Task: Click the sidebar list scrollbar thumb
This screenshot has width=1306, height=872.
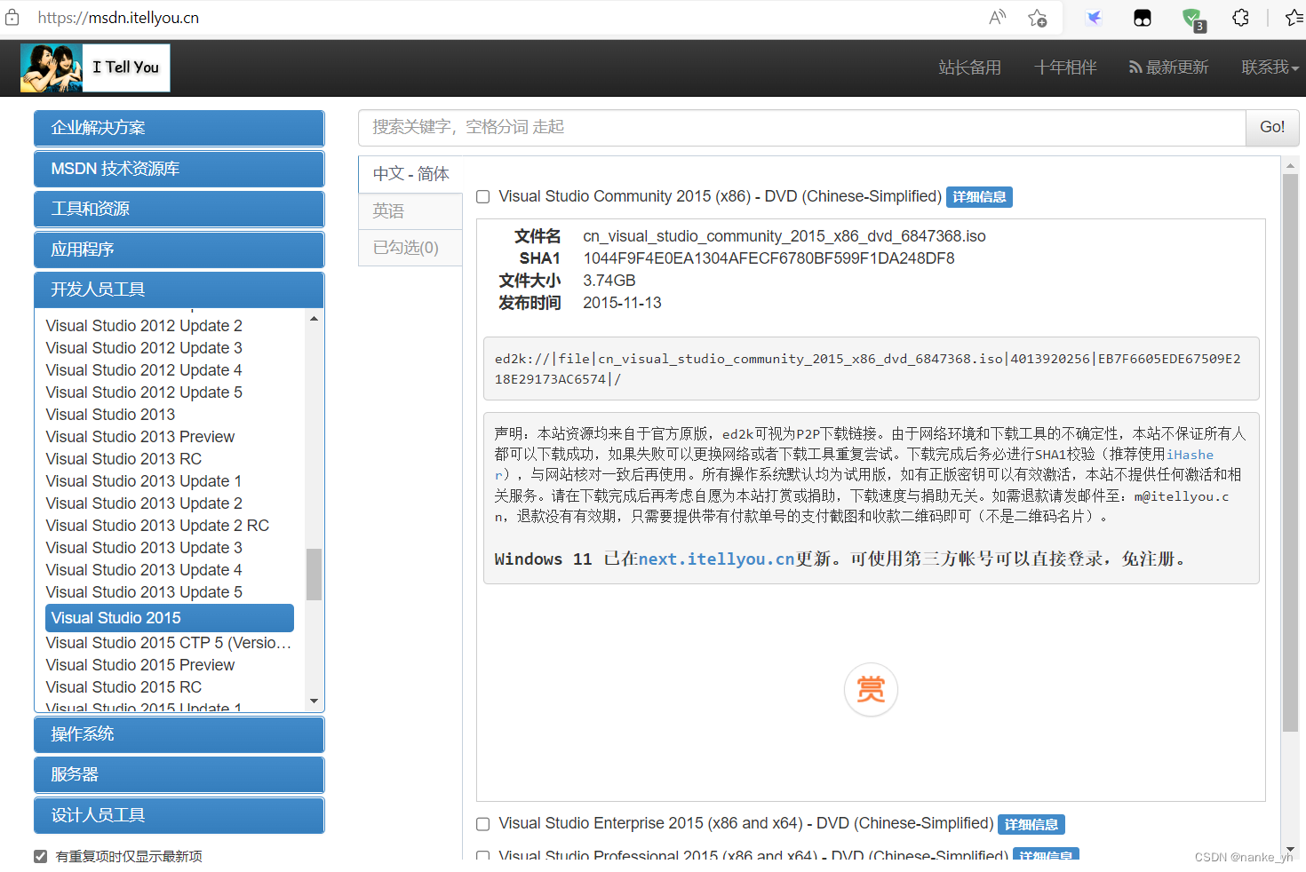Action: [x=314, y=575]
